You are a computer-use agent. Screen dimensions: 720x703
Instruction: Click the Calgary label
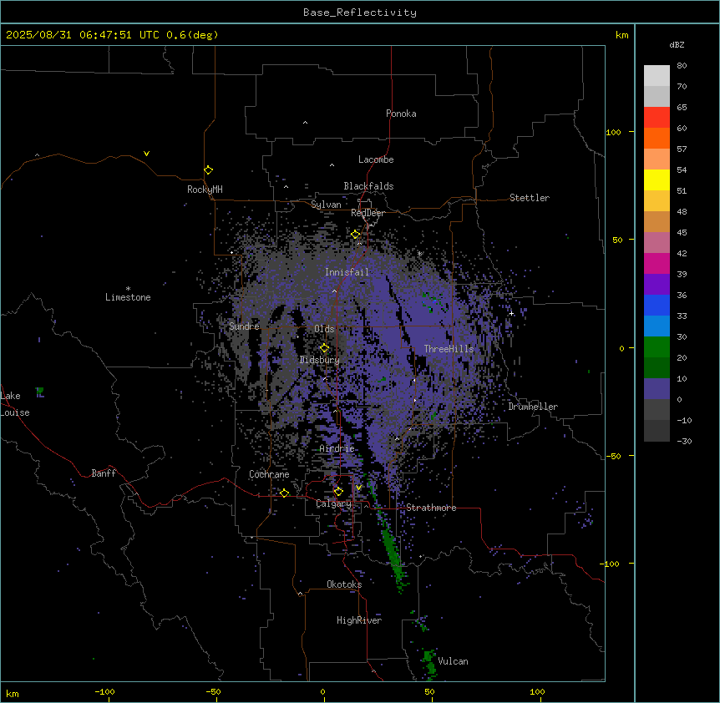click(x=333, y=503)
